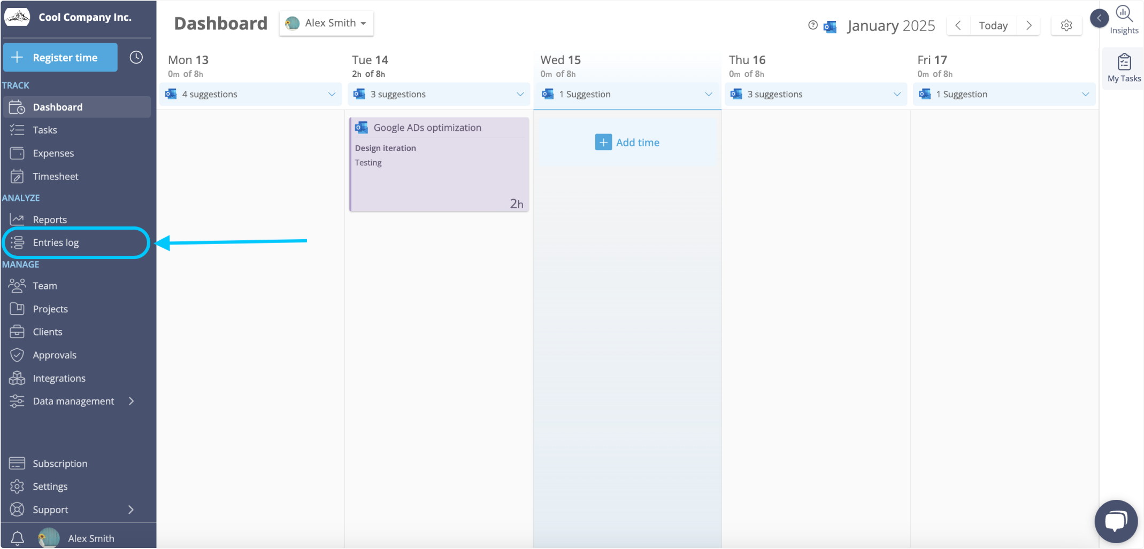Screen dimensions: 1144x549
Task: Jump to Today in calendar
Action: tap(993, 26)
